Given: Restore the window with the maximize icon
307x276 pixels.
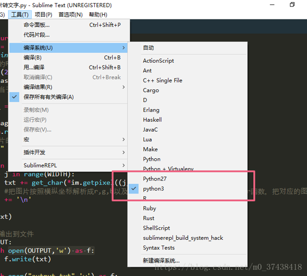Looking at the screenshot, I should [292, 5].
